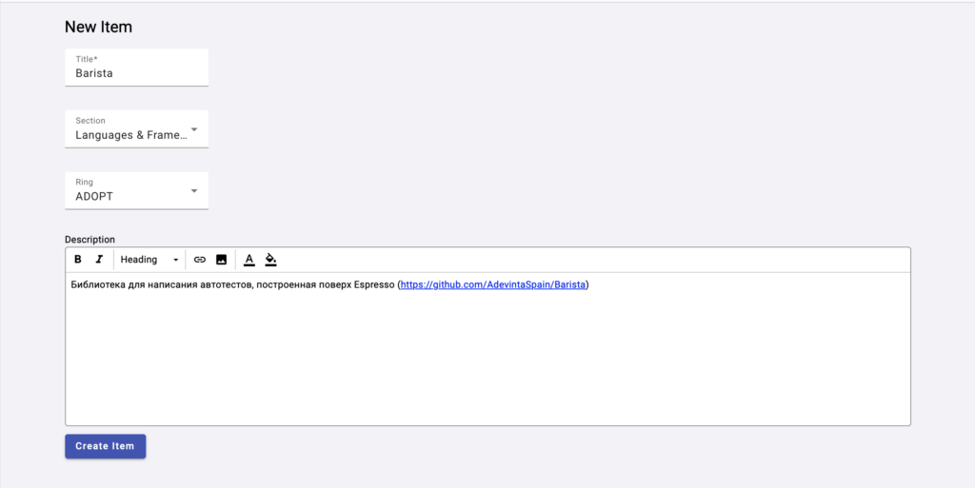This screenshot has width=975, height=488.
Task: Open the background fill color icon
Action: (270, 260)
